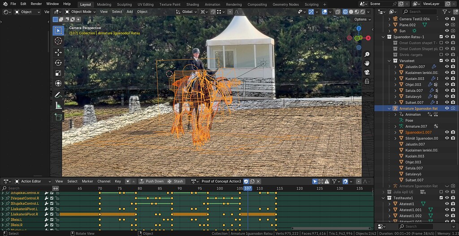The width and height of the screenshot is (459, 236).
Task: Switch to wireframe viewport shading
Action: click(345, 12)
